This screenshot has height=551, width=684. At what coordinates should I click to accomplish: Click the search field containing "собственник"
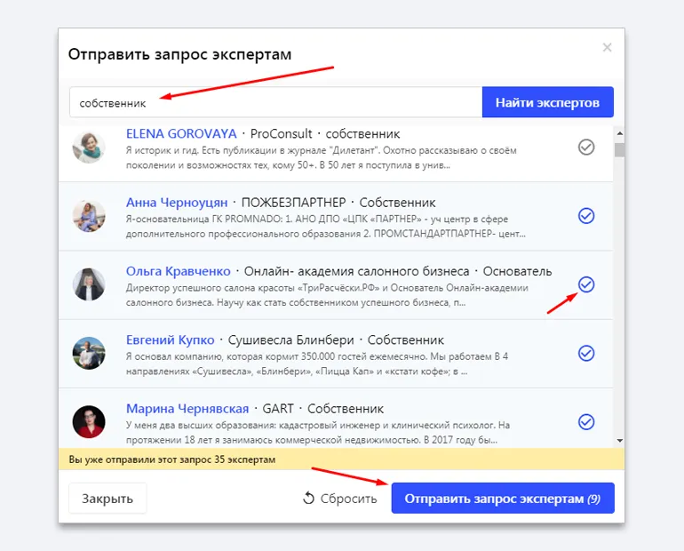pyautogui.click(x=275, y=102)
